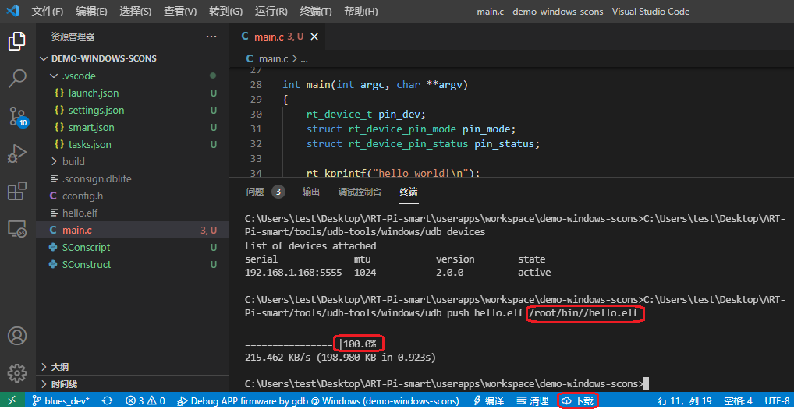Expand the 时间线 timeline section

point(64,384)
